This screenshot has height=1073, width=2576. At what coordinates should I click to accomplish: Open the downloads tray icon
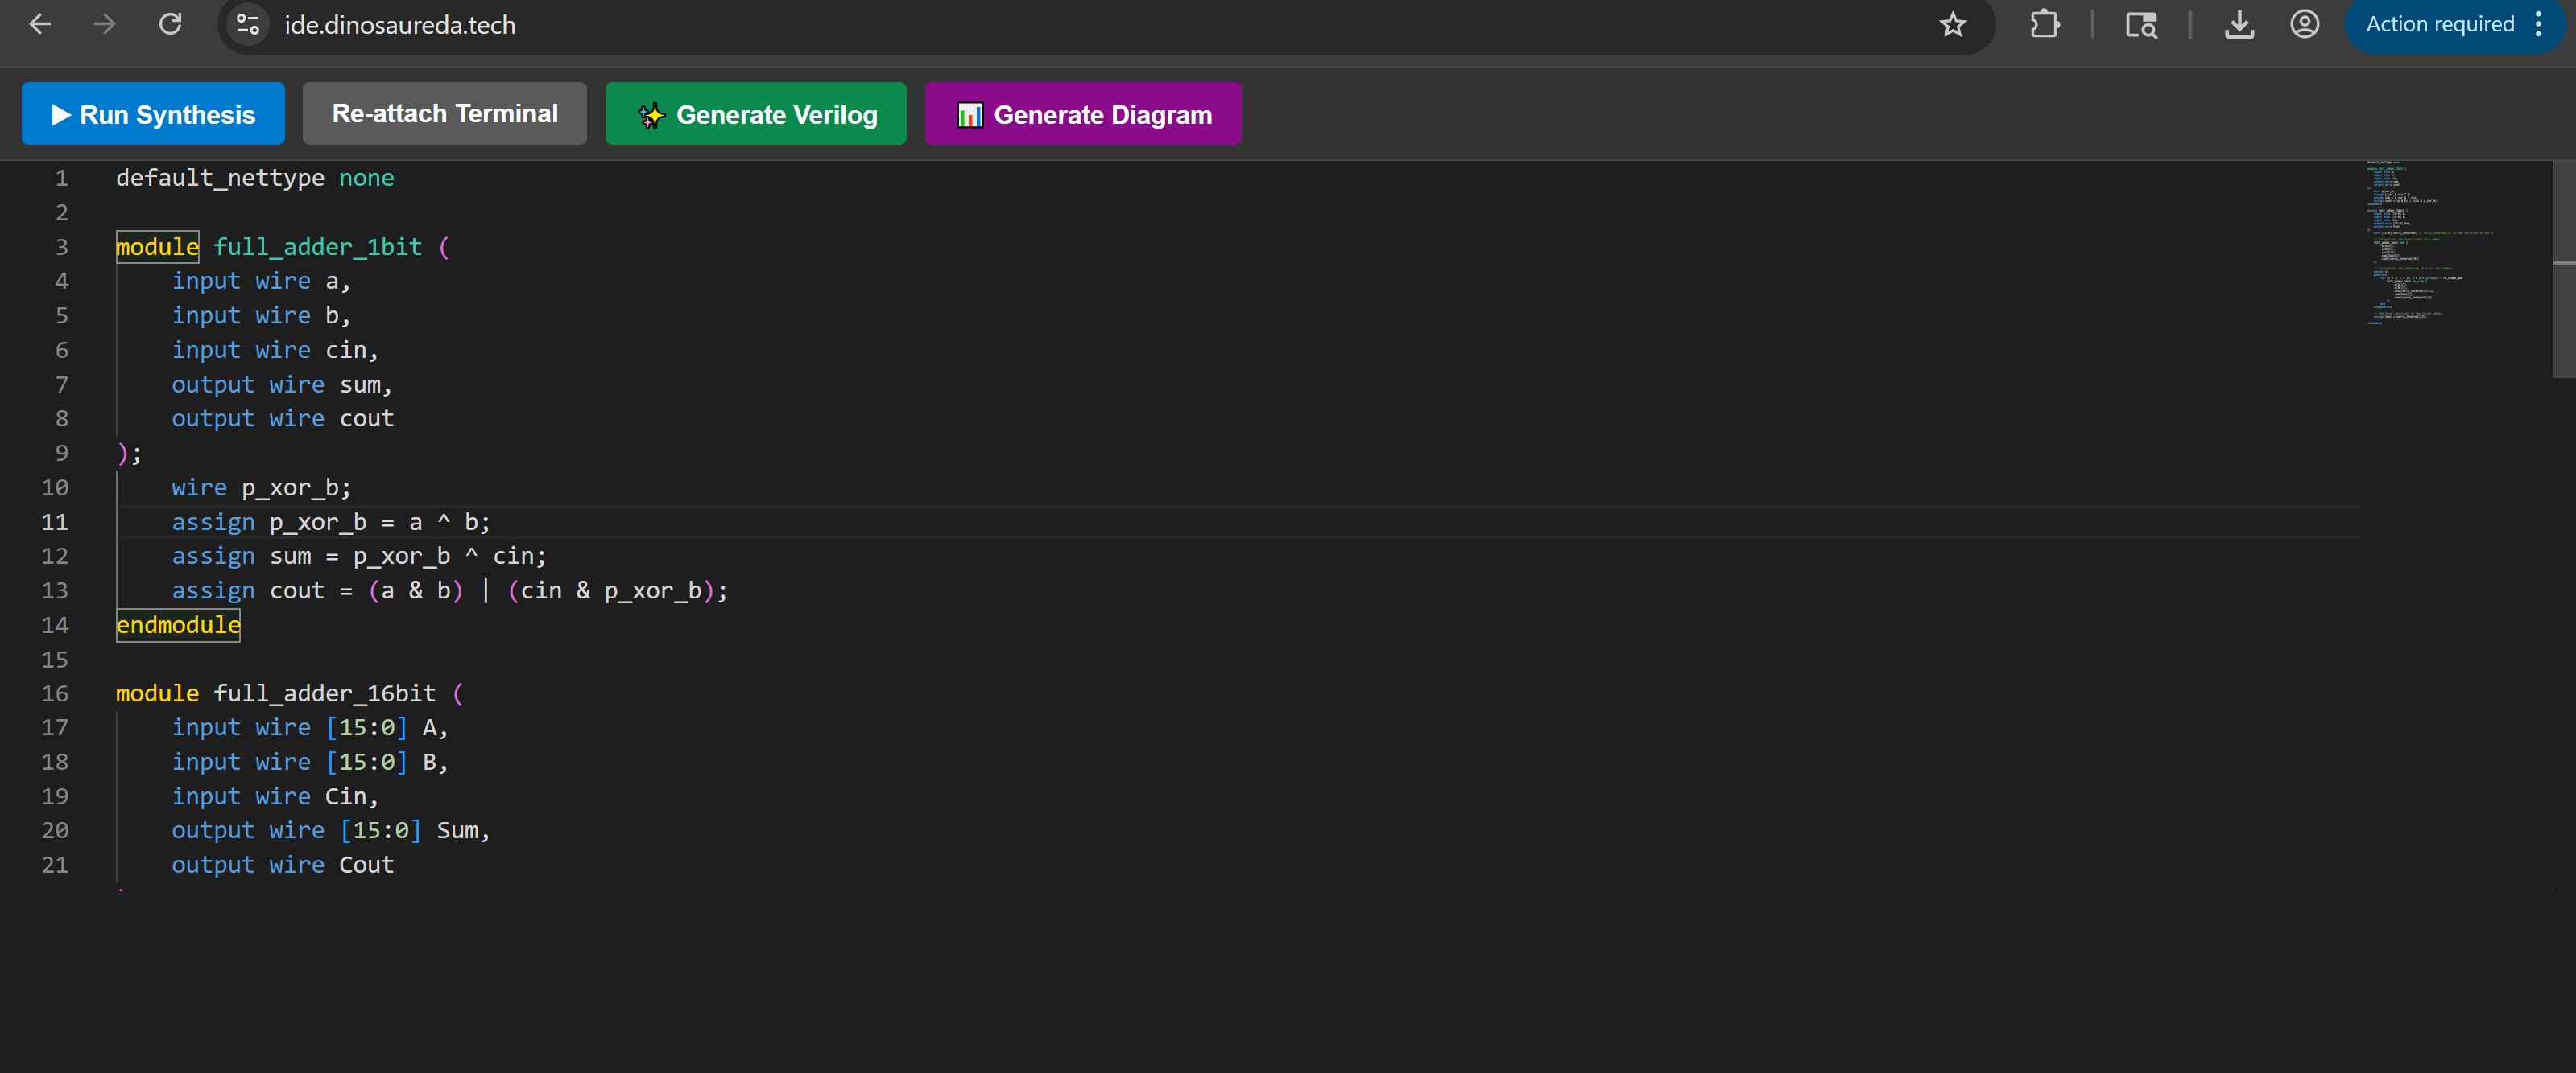point(2239,24)
